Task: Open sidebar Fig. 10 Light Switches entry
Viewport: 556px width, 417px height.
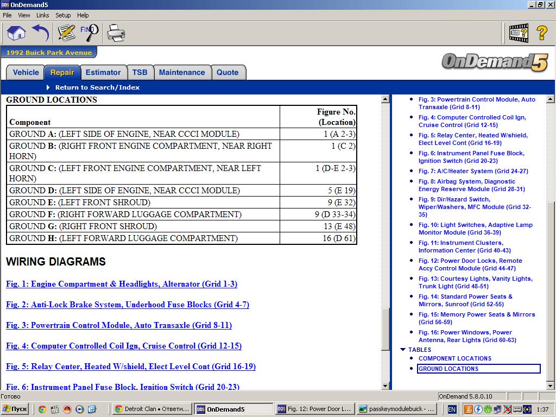Action: (x=476, y=229)
